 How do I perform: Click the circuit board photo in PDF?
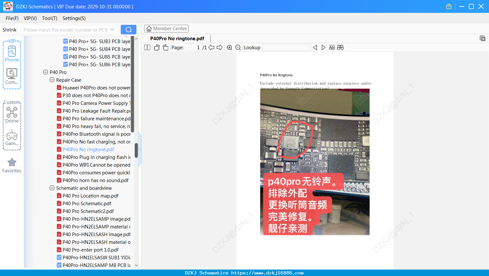[315, 162]
